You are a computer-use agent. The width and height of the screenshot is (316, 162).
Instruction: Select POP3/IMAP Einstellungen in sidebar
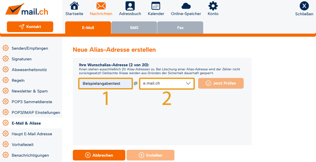(x=36, y=112)
